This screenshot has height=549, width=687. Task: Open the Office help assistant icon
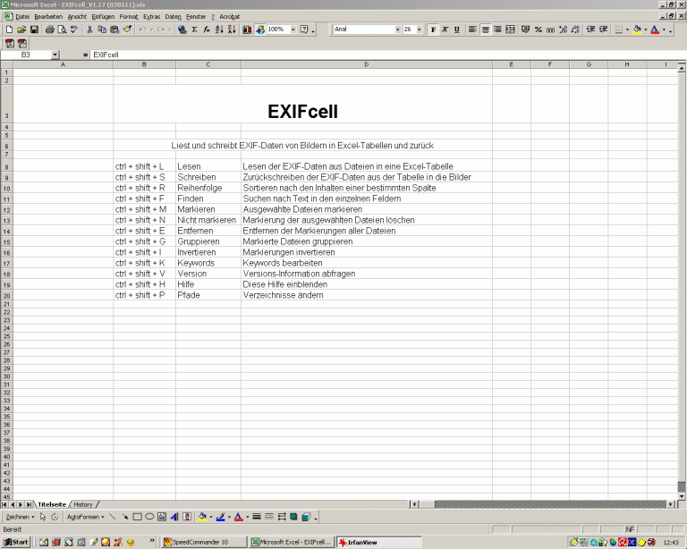coord(304,30)
